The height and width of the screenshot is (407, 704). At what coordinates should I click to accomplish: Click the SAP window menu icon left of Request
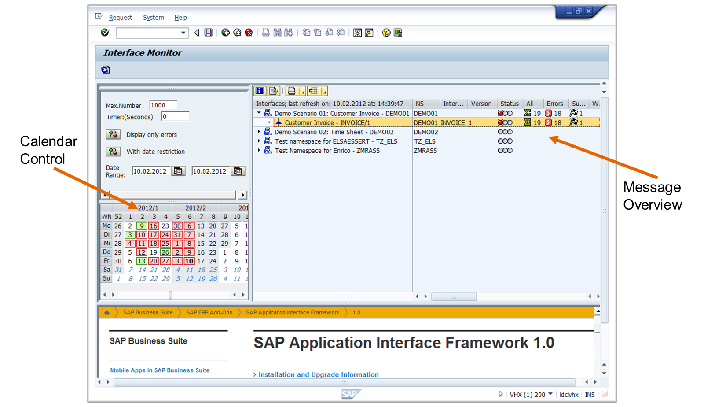point(99,17)
